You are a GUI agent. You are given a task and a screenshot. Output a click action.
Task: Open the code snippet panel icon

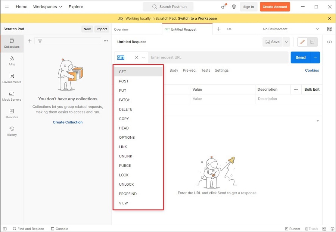point(329,42)
